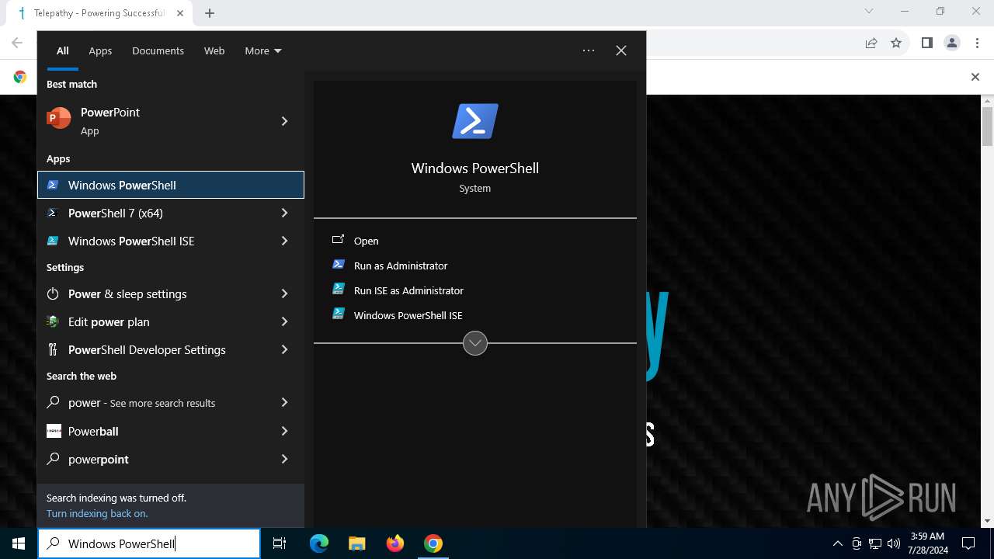Screen dimensions: 994x559
Task: Switch to Apps search tab
Action: pos(100,50)
